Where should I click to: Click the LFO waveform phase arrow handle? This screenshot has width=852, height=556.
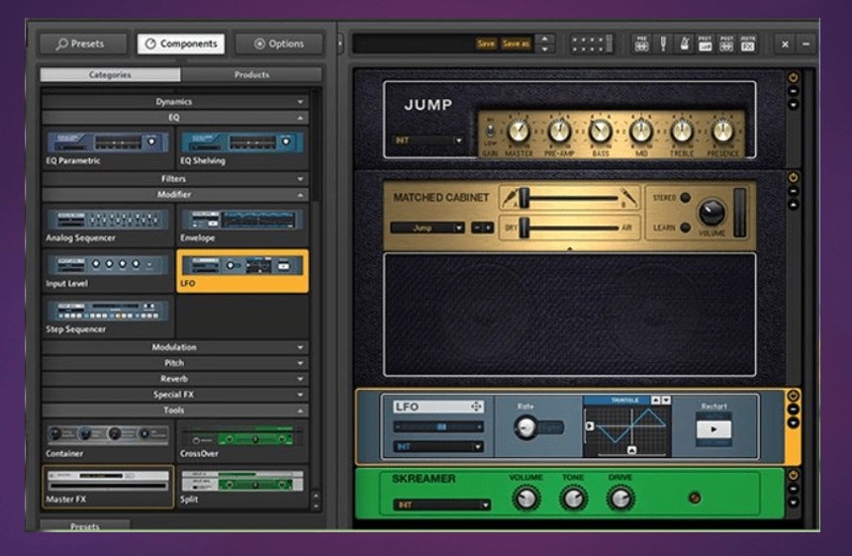590,426
